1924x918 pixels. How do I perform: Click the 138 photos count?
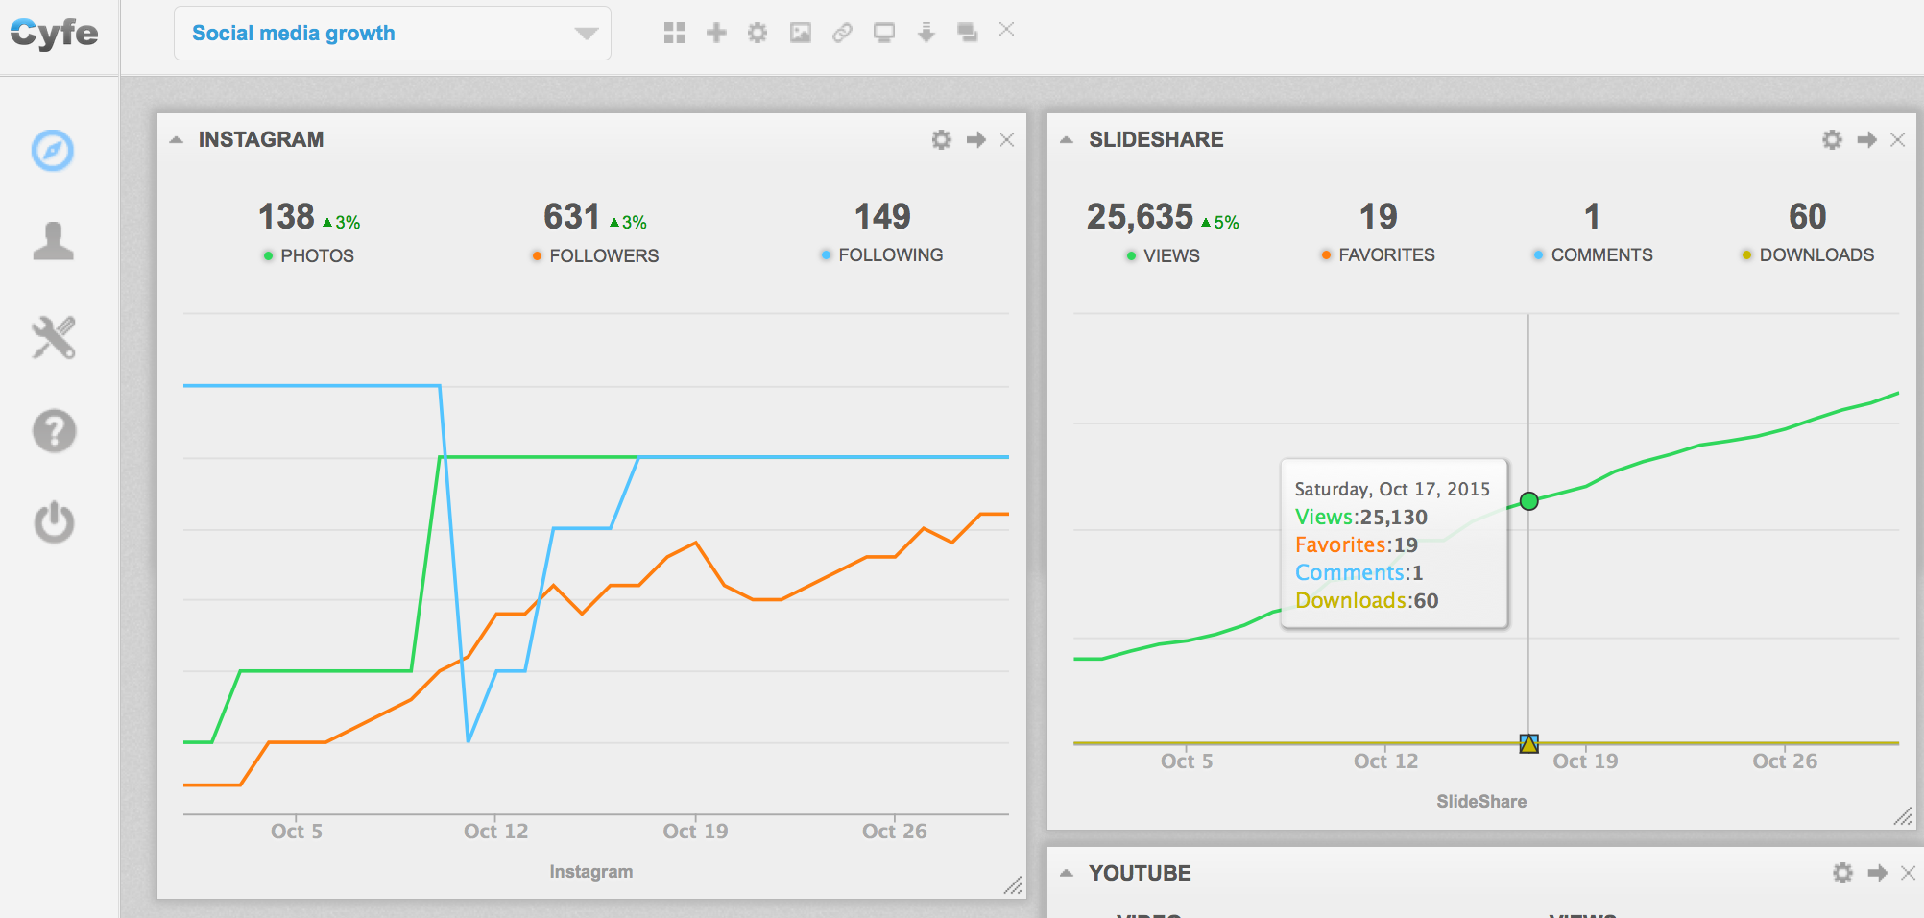tap(286, 217)
